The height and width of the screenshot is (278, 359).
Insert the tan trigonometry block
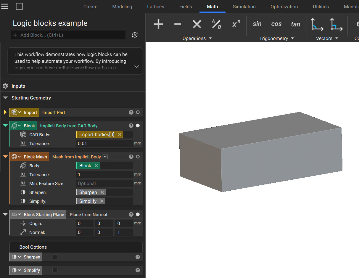(296, 24)
